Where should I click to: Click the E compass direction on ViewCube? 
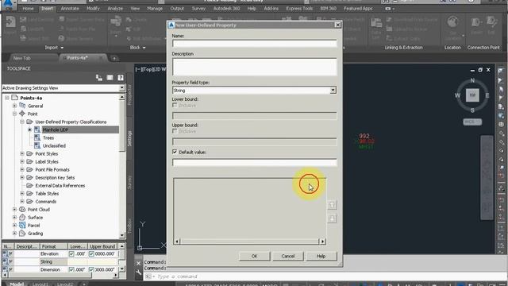[487, 95]
